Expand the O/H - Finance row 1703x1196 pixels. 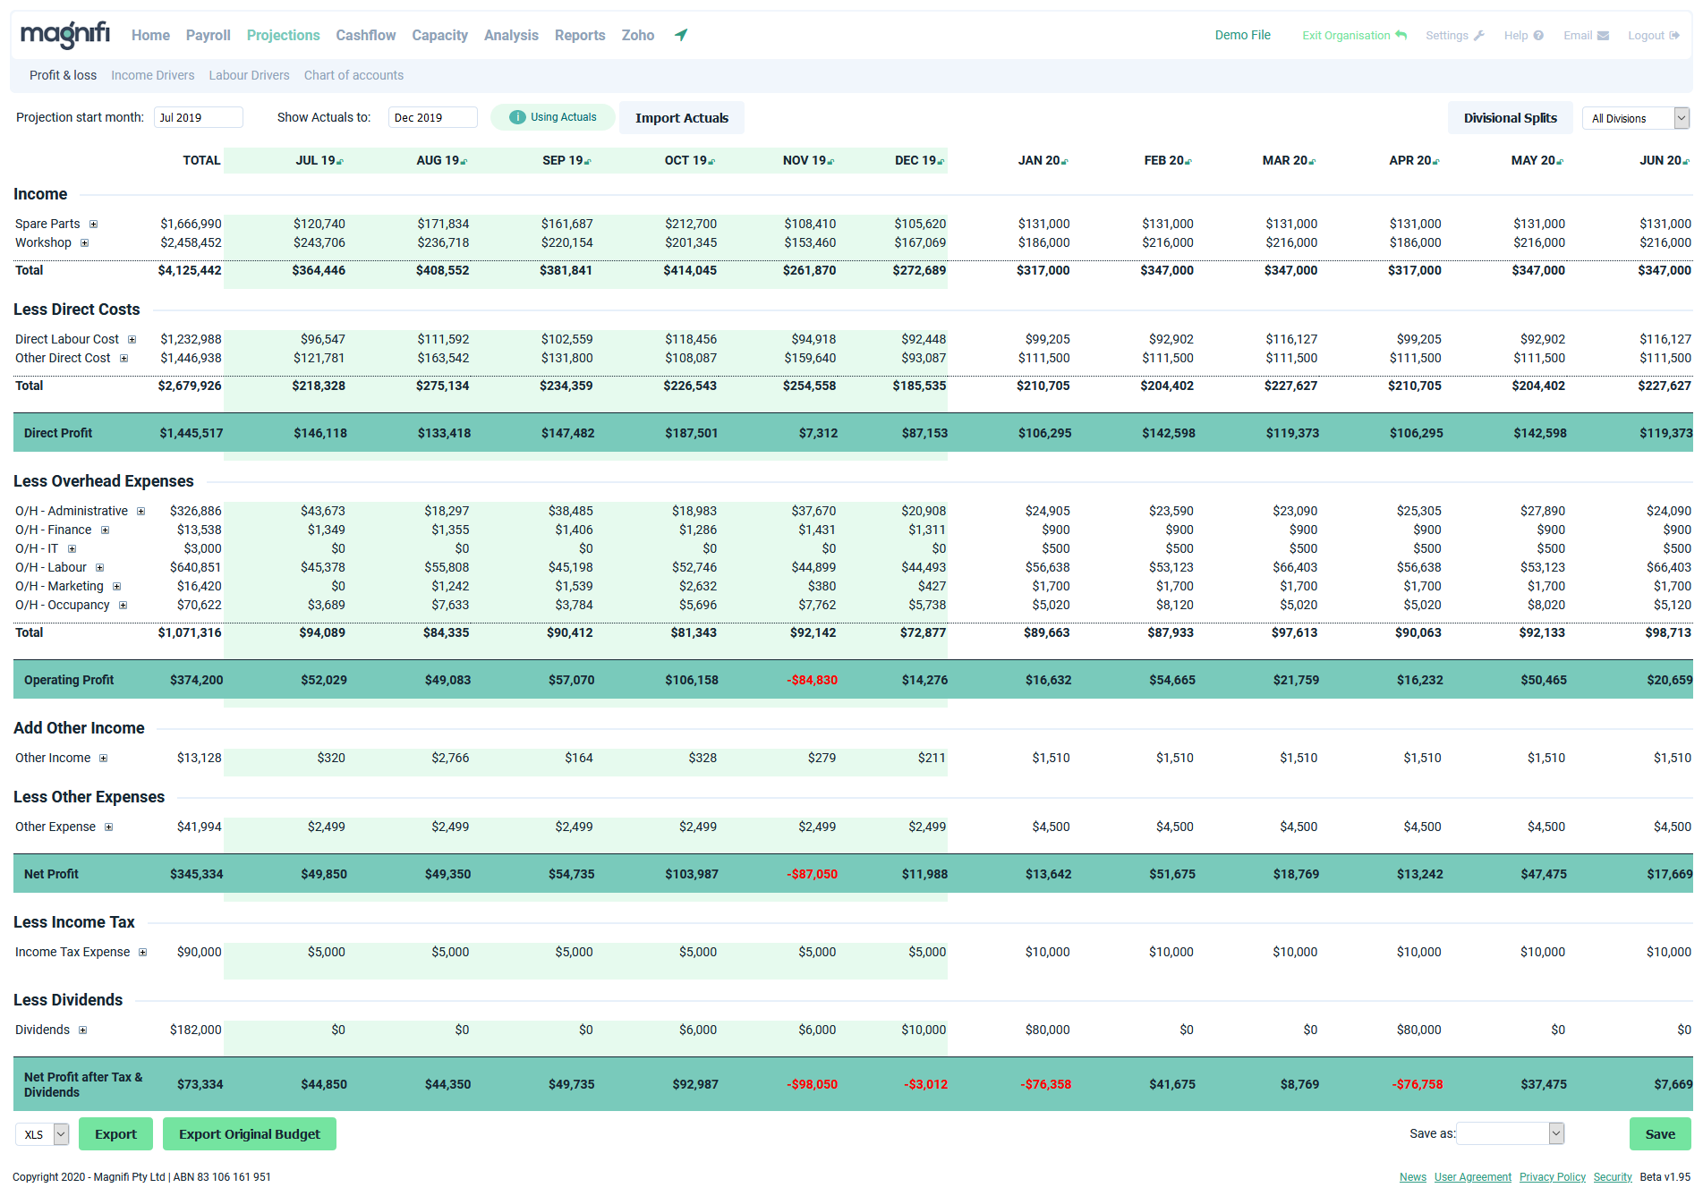105,530
